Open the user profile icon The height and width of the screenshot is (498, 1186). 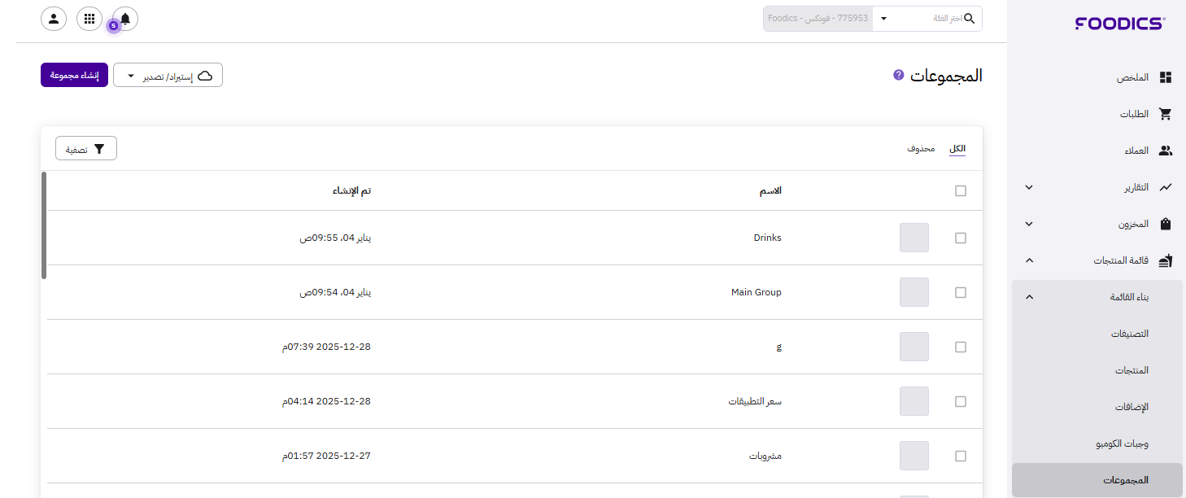(x=54, y=19)
